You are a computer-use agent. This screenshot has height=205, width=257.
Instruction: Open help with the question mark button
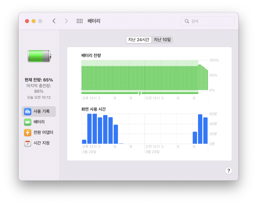(229, 171)
